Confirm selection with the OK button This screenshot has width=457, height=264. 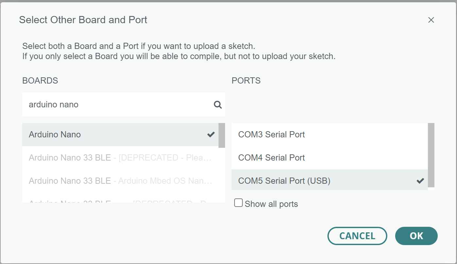416,236
